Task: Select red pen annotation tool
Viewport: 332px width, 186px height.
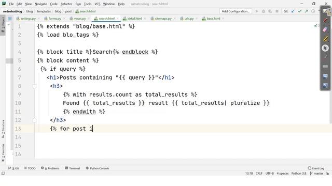Action: pyautogui.click(x=325, y=21)
